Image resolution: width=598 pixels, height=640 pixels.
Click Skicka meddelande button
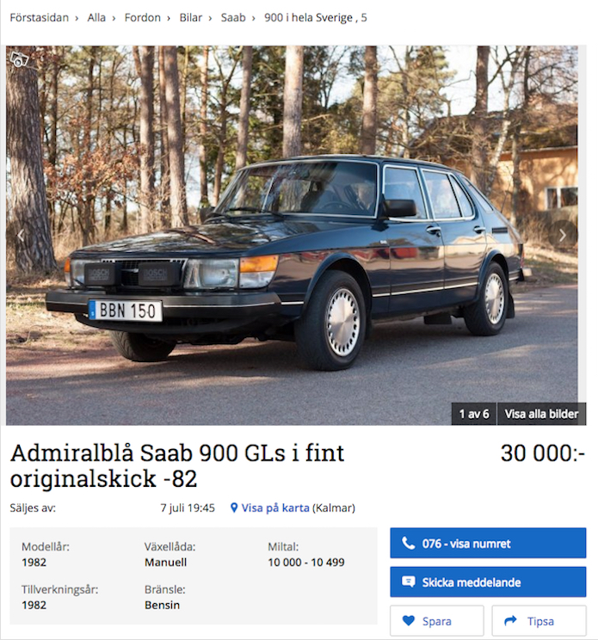pyautogui.click(x=488, y=582)
